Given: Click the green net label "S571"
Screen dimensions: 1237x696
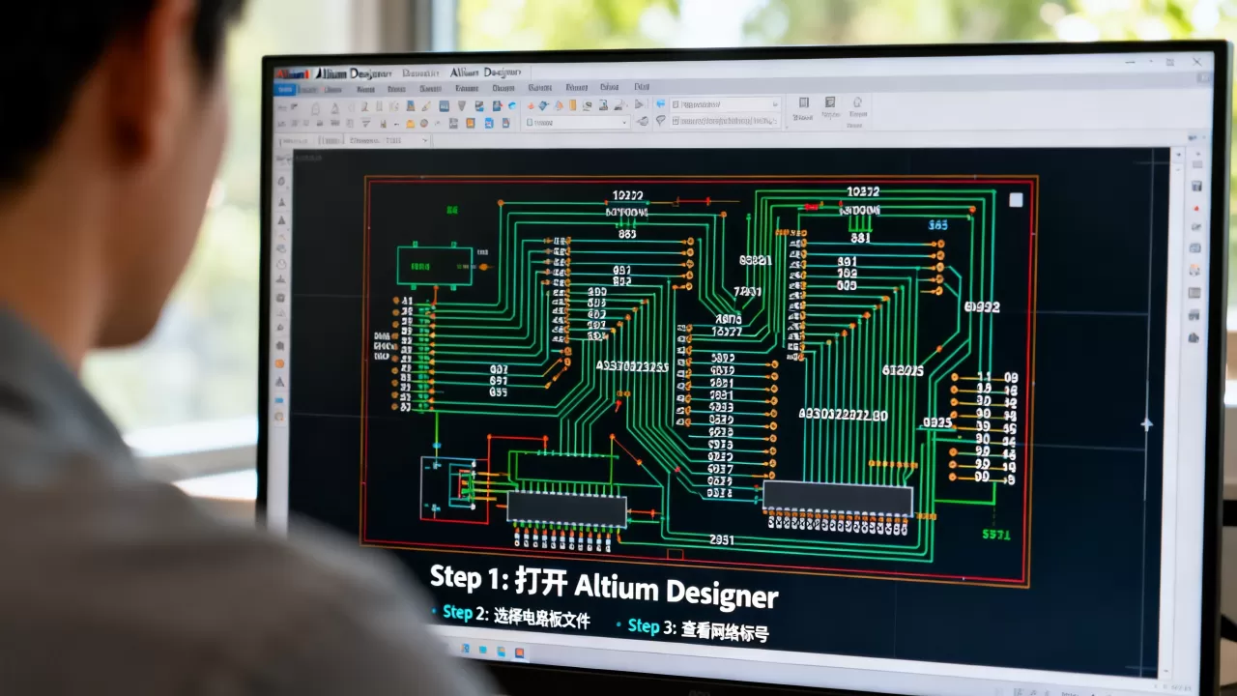Looking at the screenshot, I should [996, 534].
